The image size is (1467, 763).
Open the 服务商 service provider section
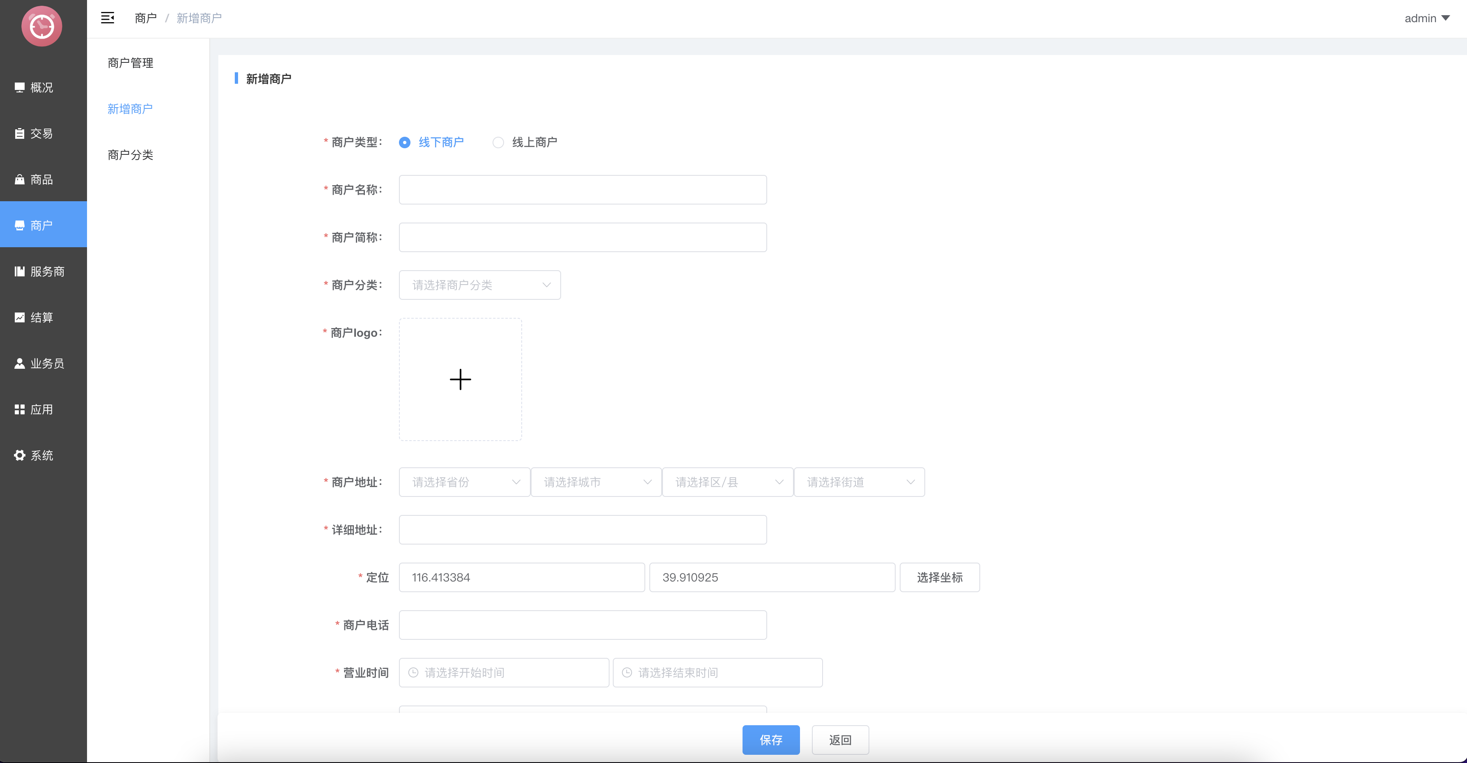(x=40, y=271)
